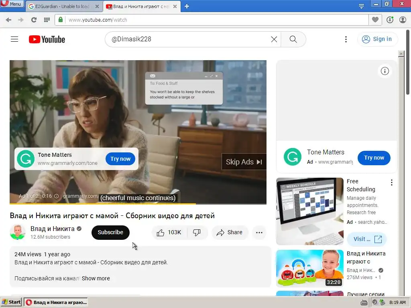The width and height of the screenshot is (411, 308).
Task: Click the video ad progress bar
Action: tap(138, 203)
